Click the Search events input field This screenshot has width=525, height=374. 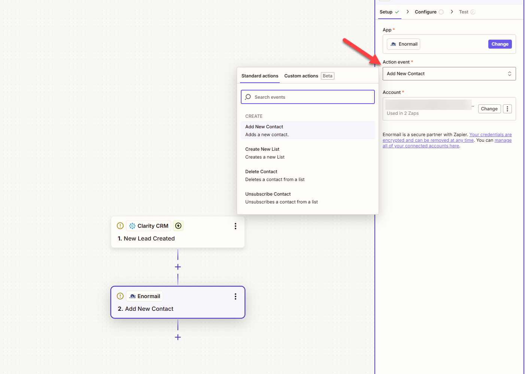307,97
